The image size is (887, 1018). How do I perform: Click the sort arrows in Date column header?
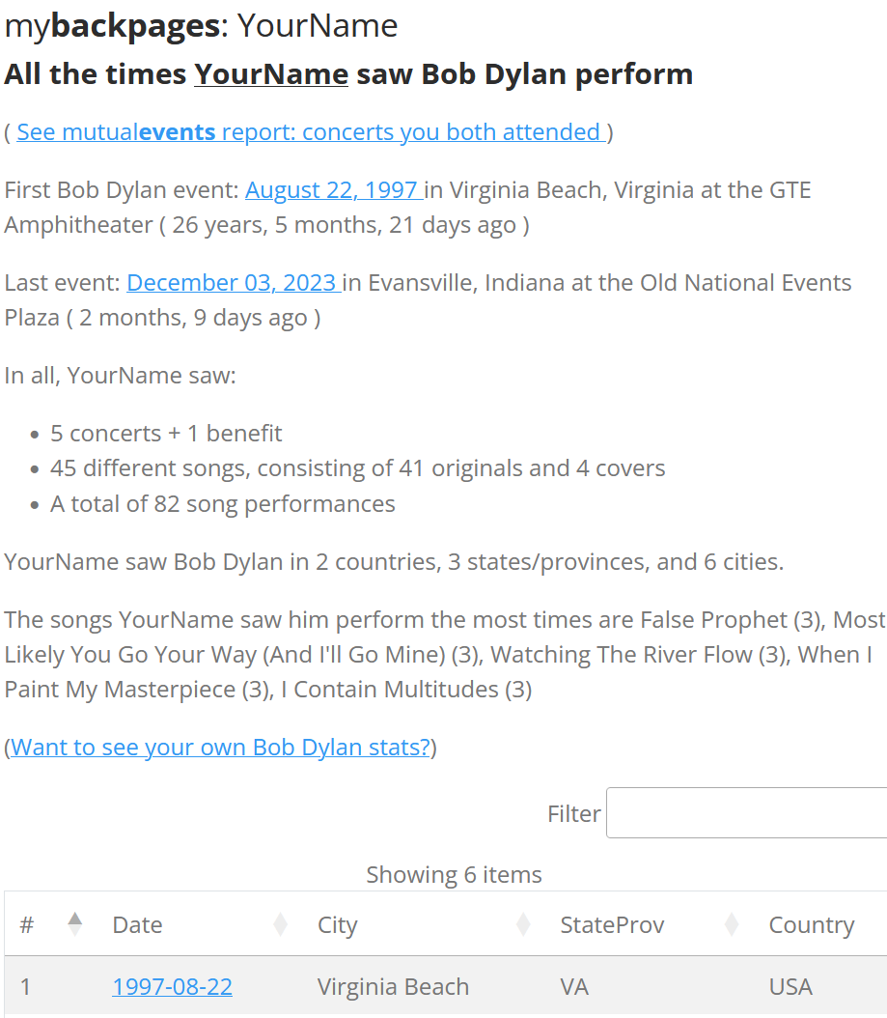(x=281, y=924)
